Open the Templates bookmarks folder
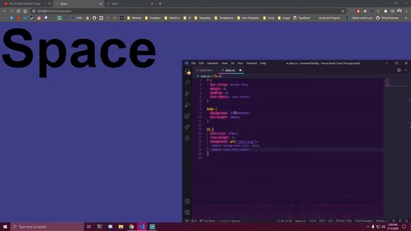 (202, 18)
